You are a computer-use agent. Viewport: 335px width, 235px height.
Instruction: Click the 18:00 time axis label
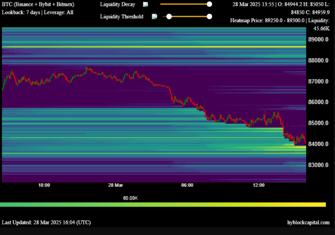pyautogui.click(x=44, y=185)
